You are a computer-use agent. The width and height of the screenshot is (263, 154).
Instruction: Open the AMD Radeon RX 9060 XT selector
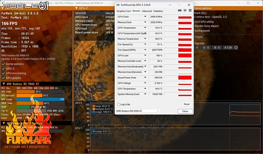click(x=138, y=111)
